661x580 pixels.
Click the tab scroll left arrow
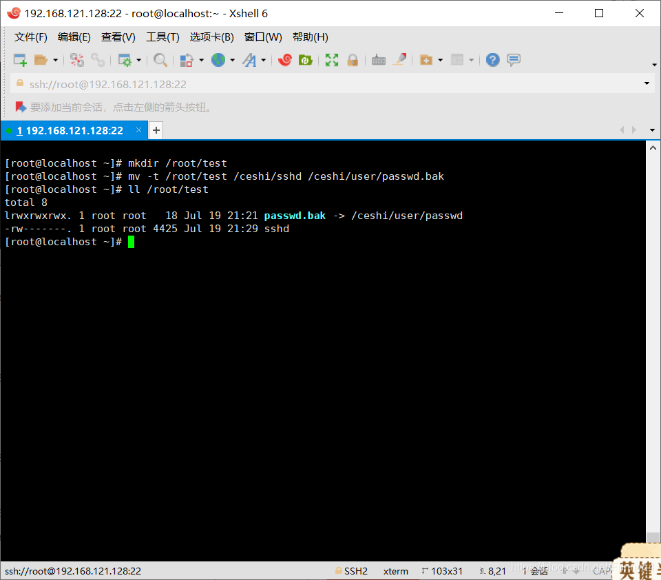coord(622,130)
